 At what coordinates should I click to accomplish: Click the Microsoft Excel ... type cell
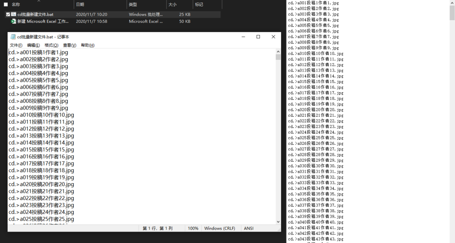[146, 21]
